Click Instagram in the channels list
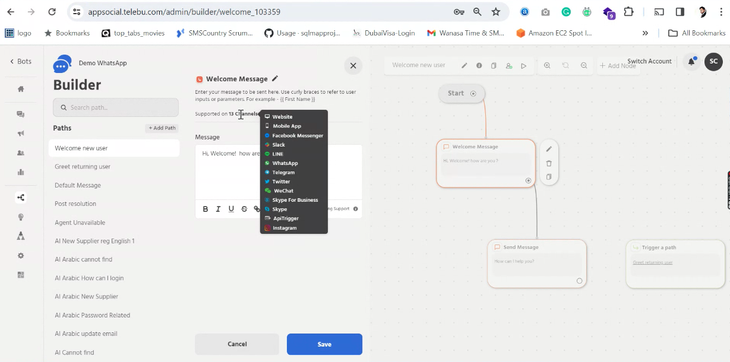This screenshot has height=362, width=730. click(x=285, y=228)
